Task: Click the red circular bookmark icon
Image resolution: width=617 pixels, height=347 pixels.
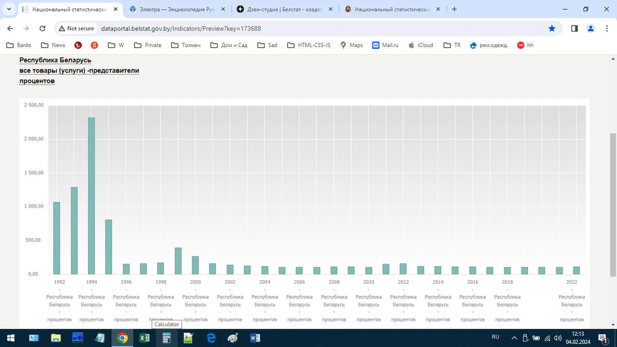Action: [78, 45]
